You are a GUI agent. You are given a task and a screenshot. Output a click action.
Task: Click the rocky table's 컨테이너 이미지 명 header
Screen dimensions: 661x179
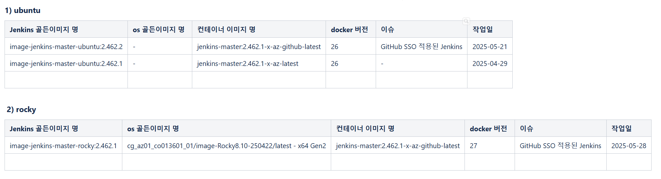[398, 128]
